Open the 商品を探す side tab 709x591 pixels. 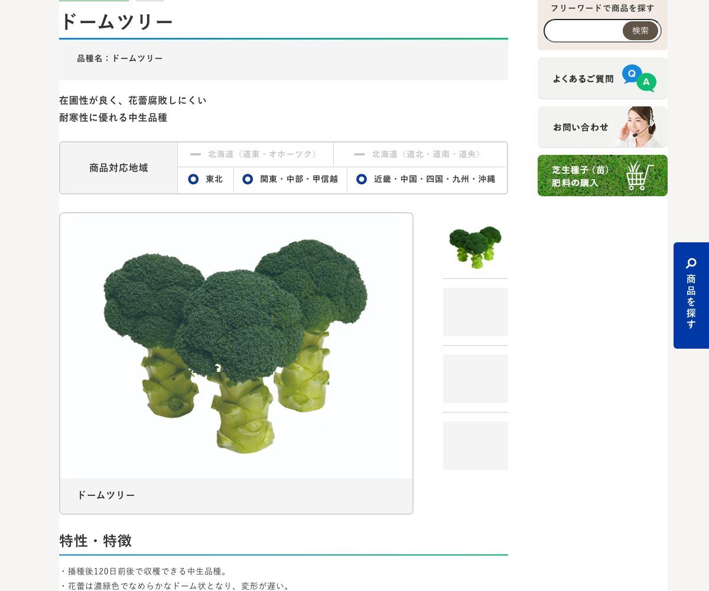click(691, 295)
